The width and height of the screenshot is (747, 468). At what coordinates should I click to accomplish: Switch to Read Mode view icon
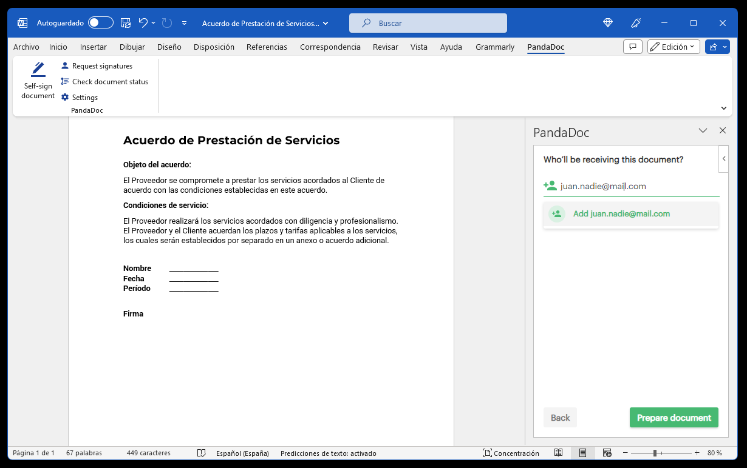[559, 453]
